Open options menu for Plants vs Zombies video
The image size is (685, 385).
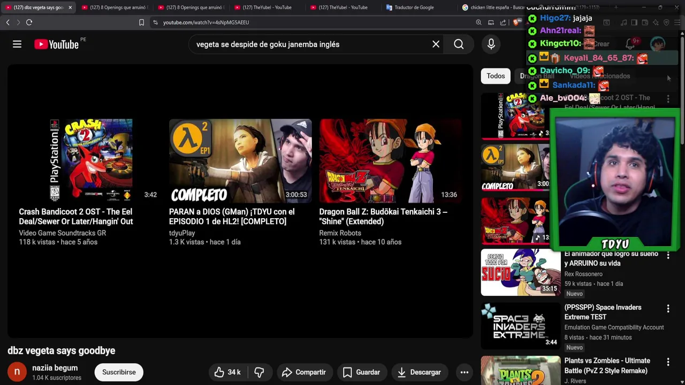(x=668, y=363)
